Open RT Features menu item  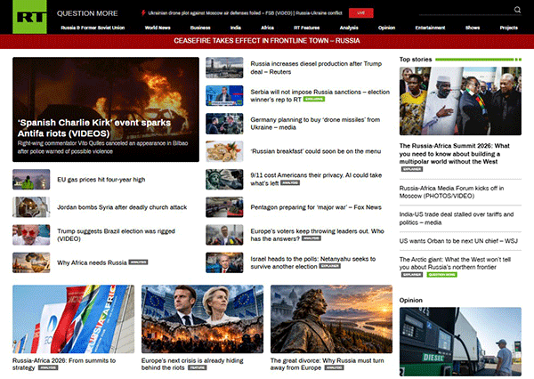(x=306, y=28)
